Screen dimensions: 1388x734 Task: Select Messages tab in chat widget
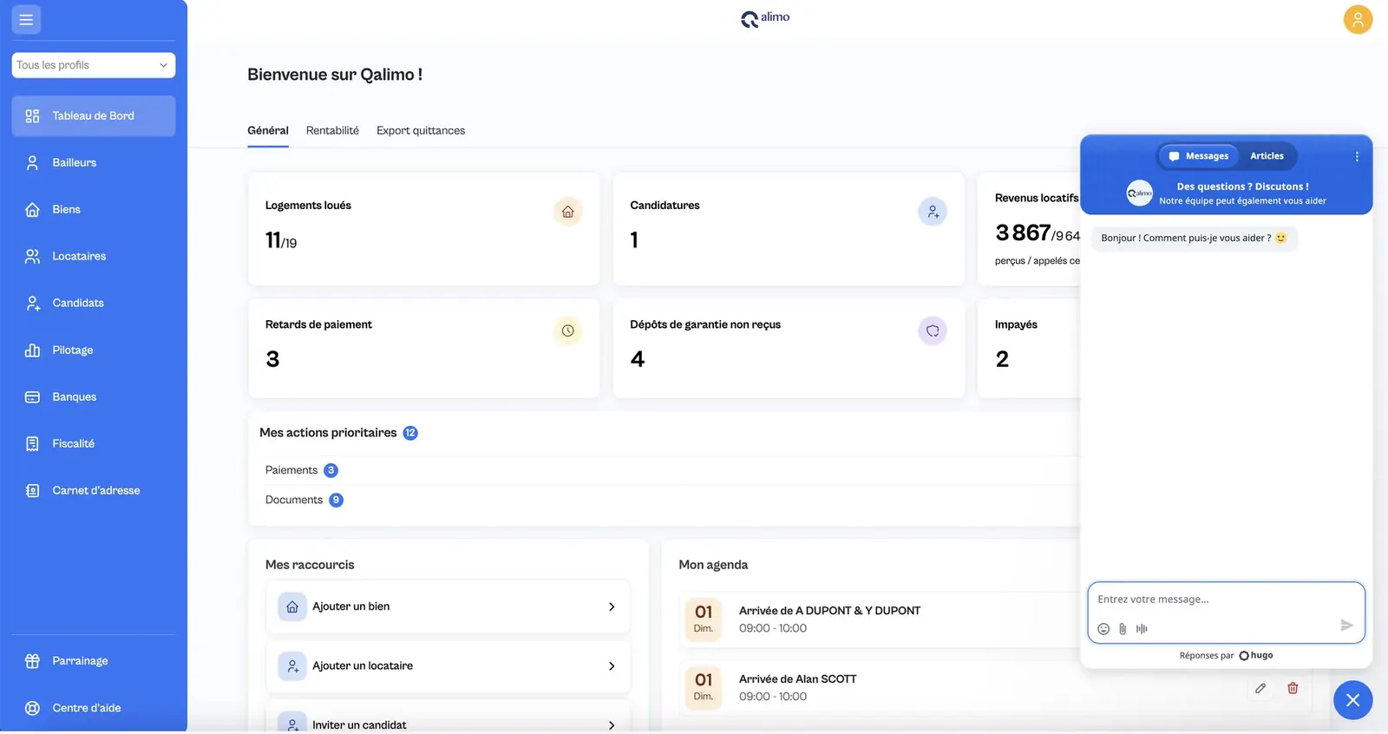pos(1199,156)
